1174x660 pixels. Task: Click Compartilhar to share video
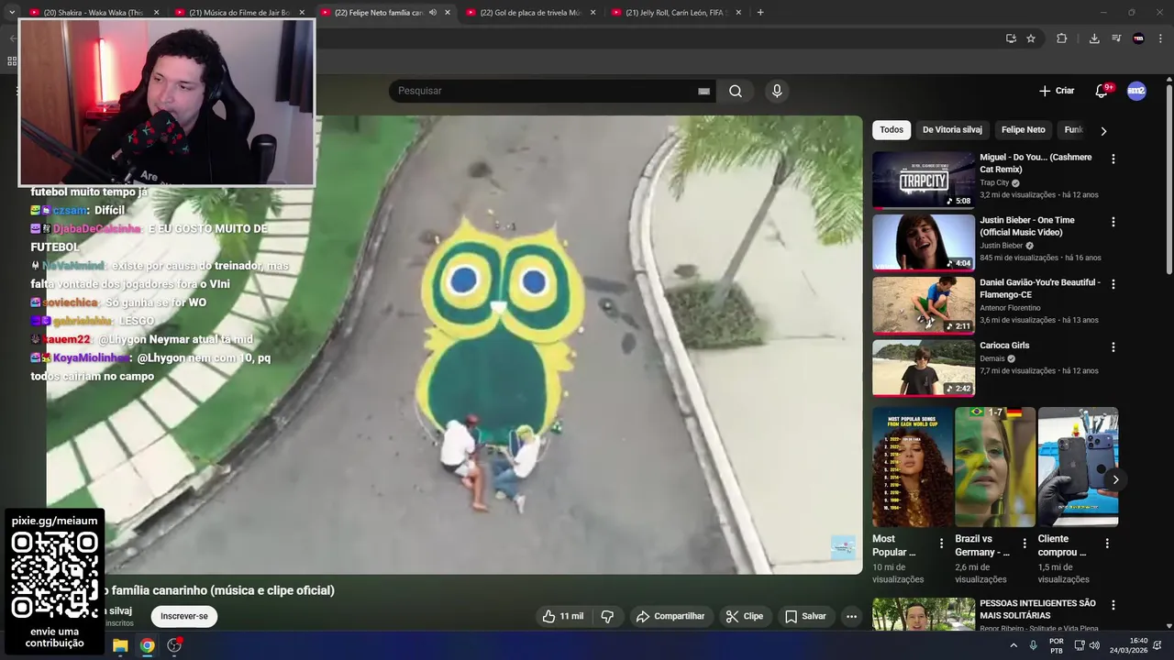(670, 616)
